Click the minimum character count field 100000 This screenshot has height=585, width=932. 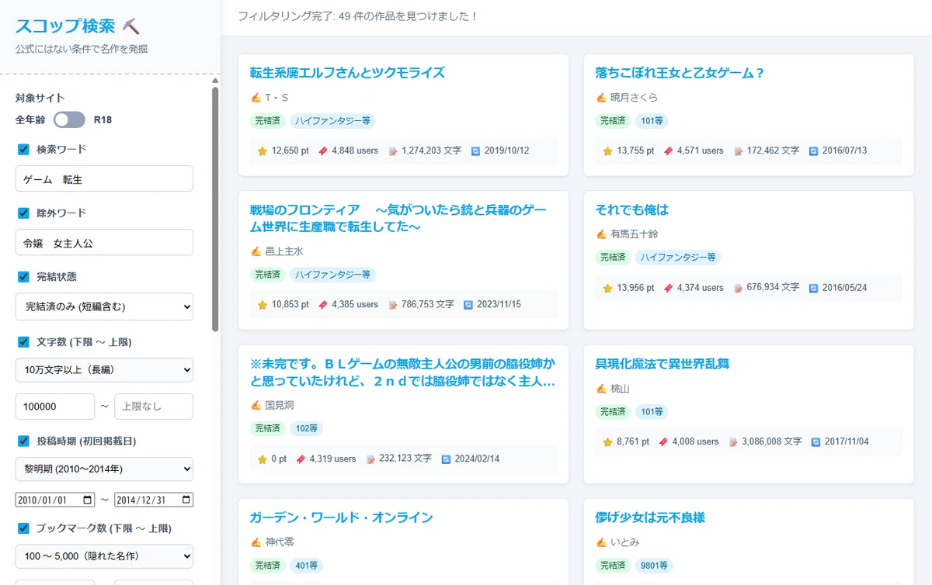(x=55, y=407)
